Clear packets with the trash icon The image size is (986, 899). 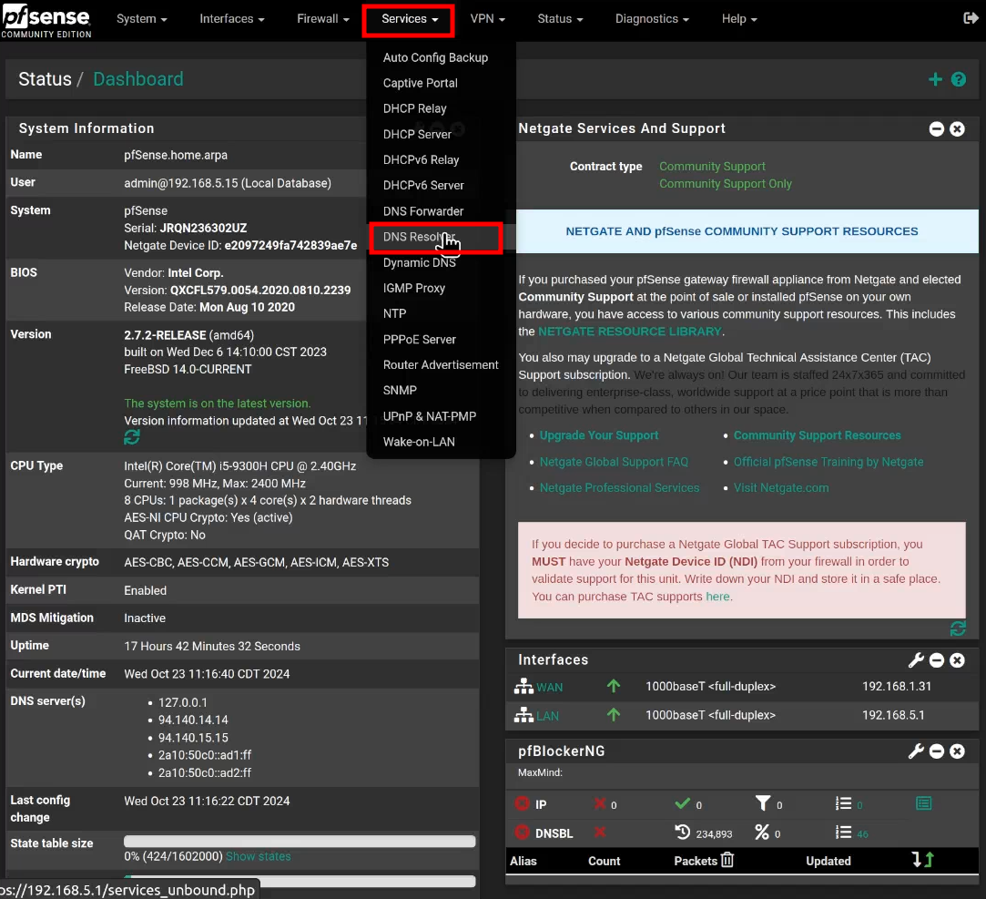727,860
